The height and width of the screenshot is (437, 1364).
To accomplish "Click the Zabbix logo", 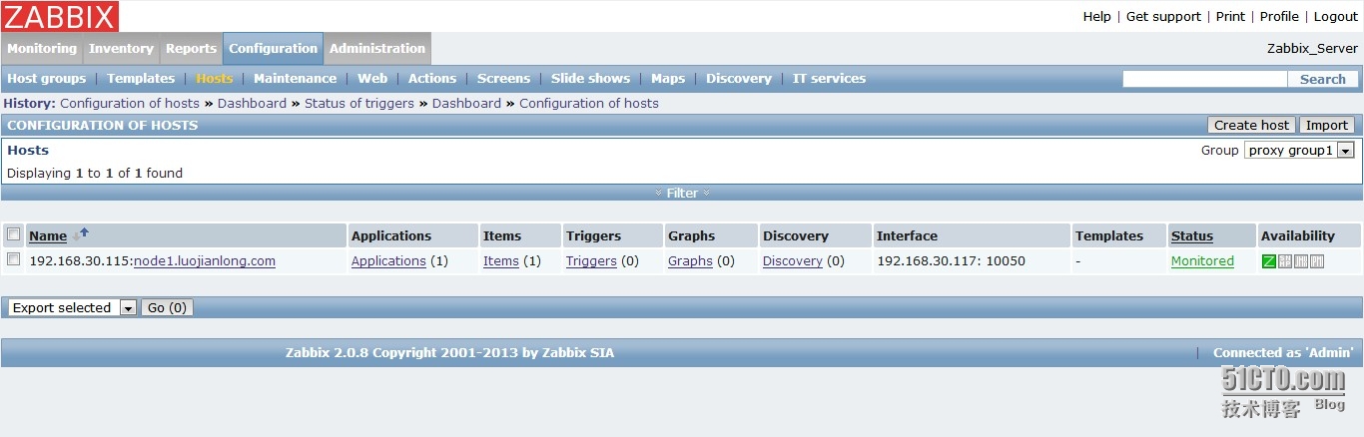I will tap(60, 16).
